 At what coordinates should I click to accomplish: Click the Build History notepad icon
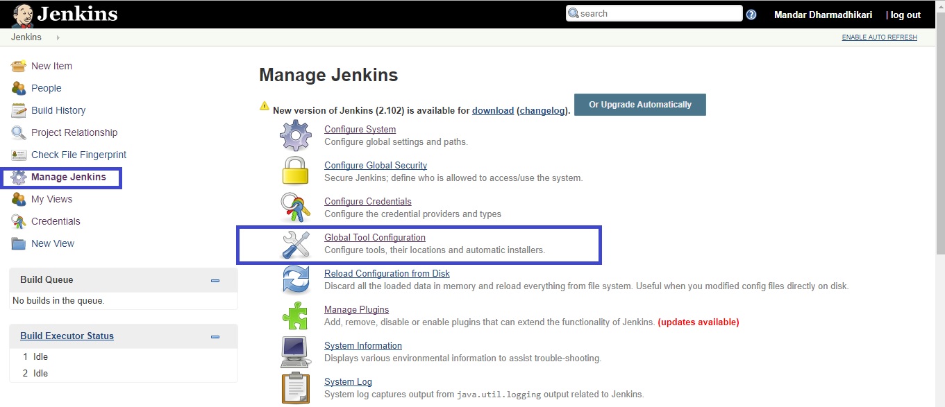tap(19, 110)
